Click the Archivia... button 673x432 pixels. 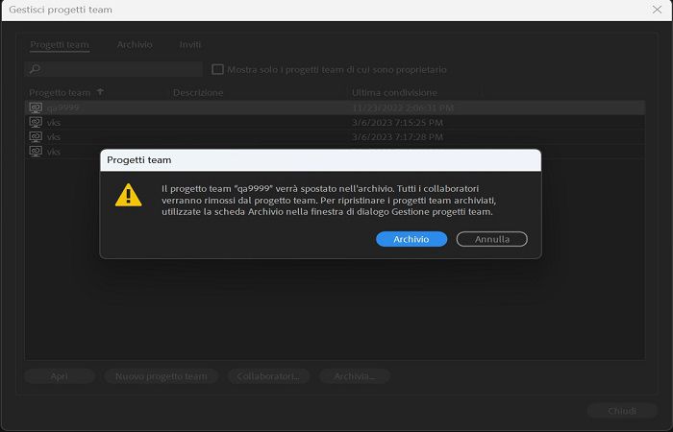click(355, 376)
